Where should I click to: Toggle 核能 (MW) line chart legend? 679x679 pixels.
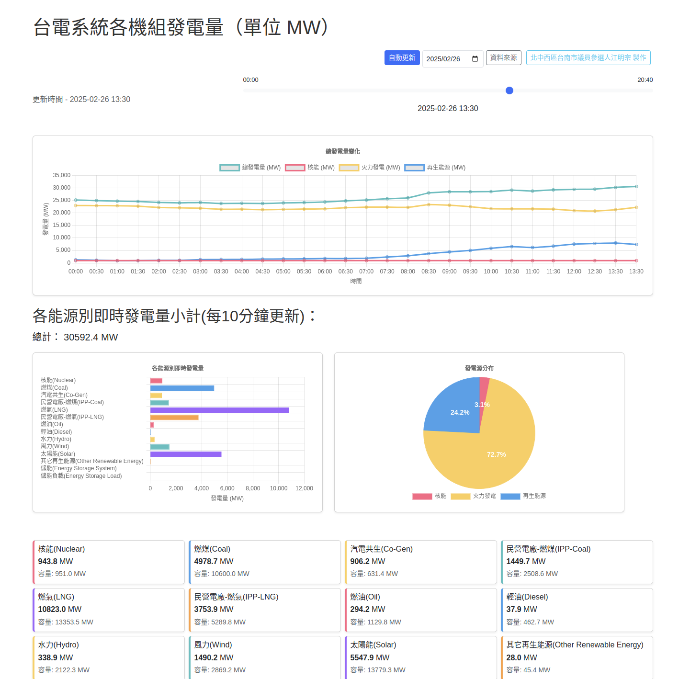[310, 168]
